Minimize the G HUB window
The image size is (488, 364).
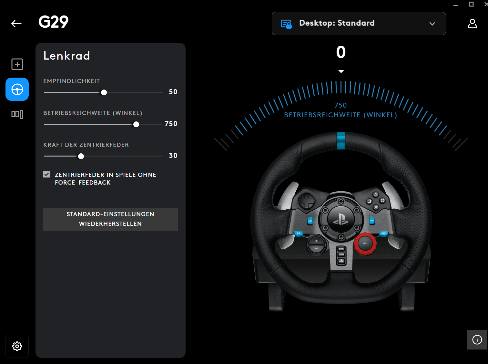tap(456, 5)
